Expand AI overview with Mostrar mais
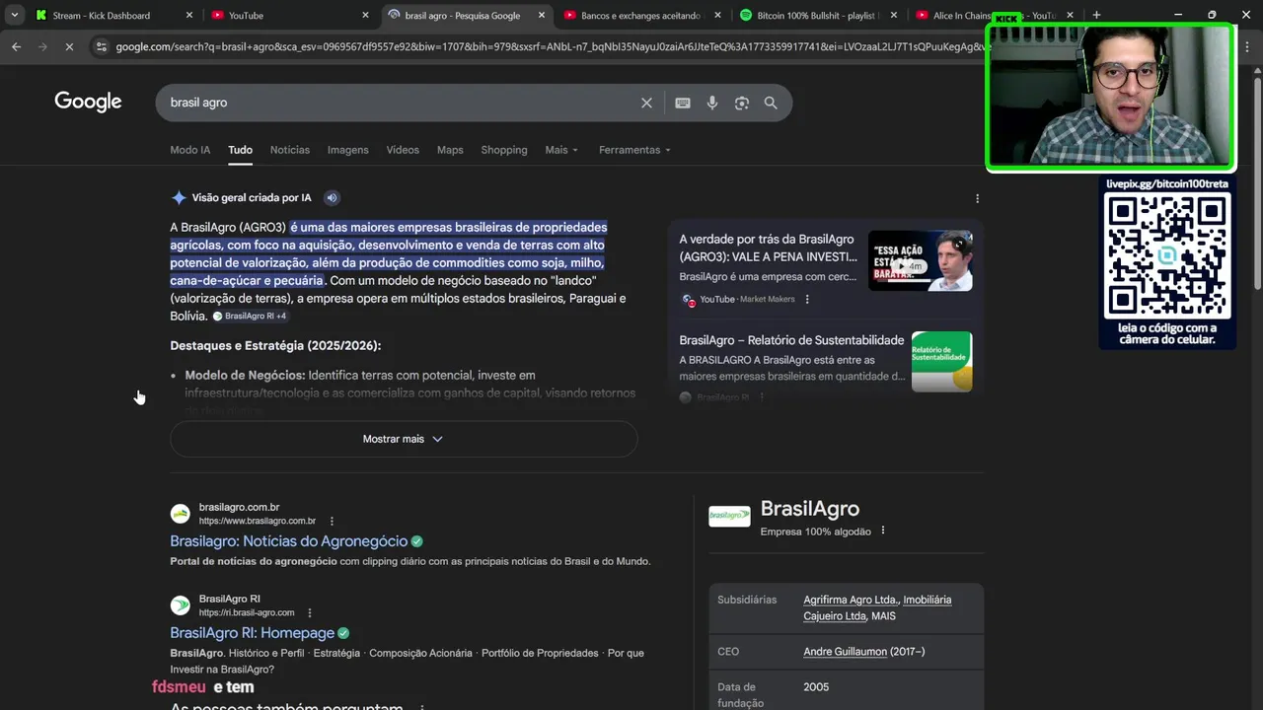 (x=404, y=439)
